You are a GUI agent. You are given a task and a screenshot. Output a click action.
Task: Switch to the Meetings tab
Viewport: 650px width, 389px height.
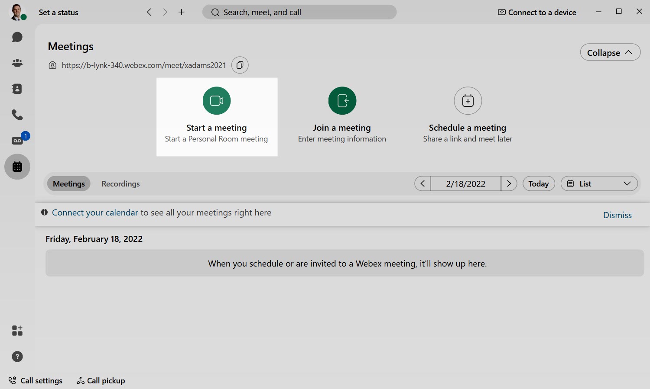[69, 183]
